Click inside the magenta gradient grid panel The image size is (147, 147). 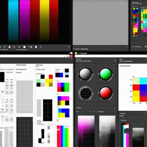pyautogui.click(x=86, y=131)
